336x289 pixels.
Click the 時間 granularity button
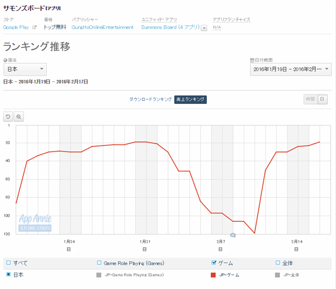(310, 99)
